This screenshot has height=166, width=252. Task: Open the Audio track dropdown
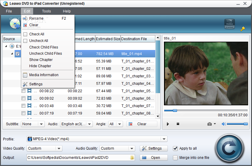tap(76, 124)
